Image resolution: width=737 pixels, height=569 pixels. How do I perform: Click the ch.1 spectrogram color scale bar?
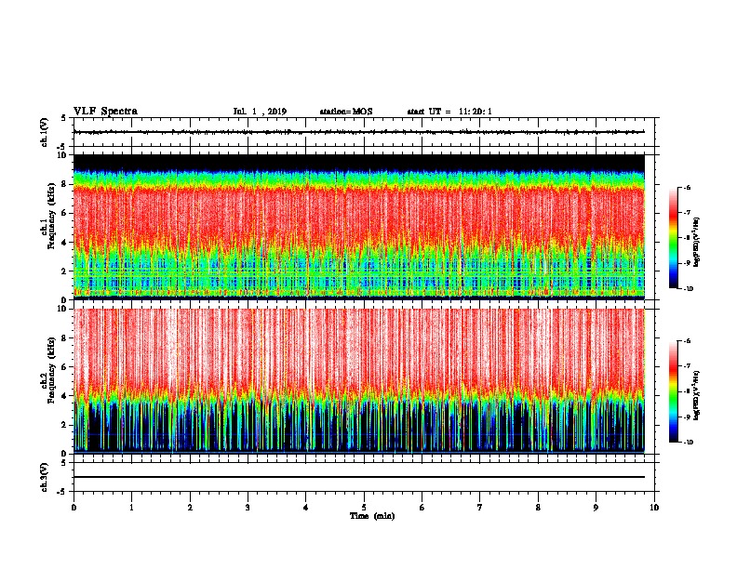coord(673,238)
